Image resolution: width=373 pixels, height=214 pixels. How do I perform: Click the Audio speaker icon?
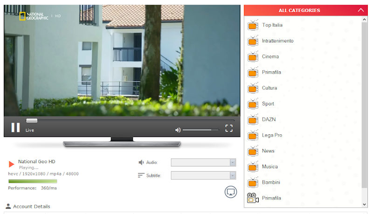(141, 162)
